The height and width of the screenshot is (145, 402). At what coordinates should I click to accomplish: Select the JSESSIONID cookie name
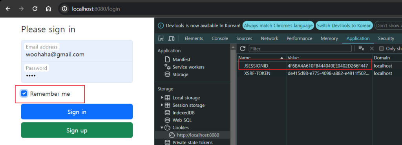pyautogui.click(x=256, y=66)
